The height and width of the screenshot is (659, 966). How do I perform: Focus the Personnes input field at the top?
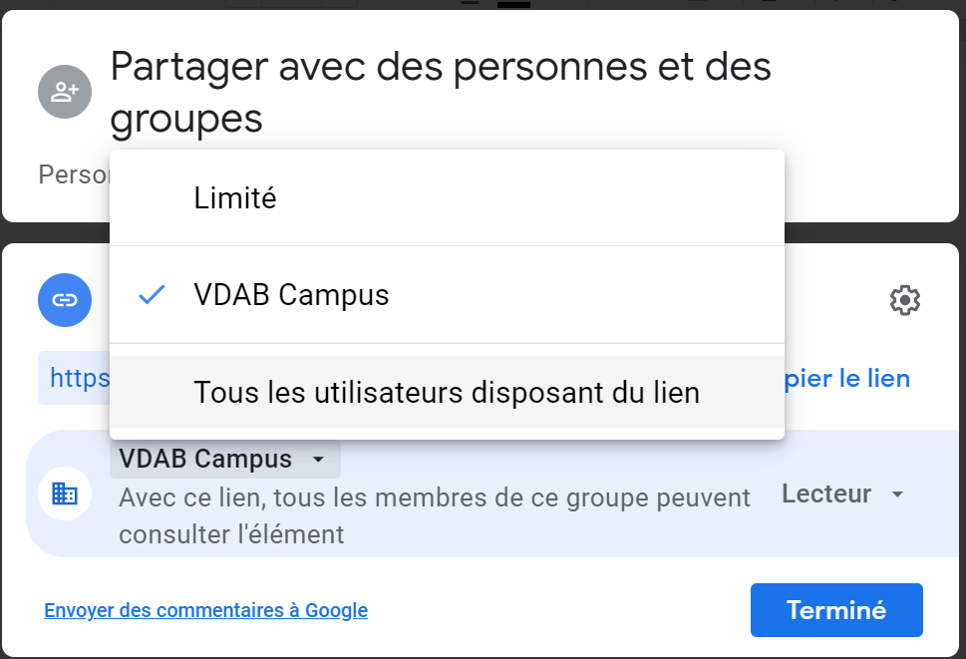[74, 174]
